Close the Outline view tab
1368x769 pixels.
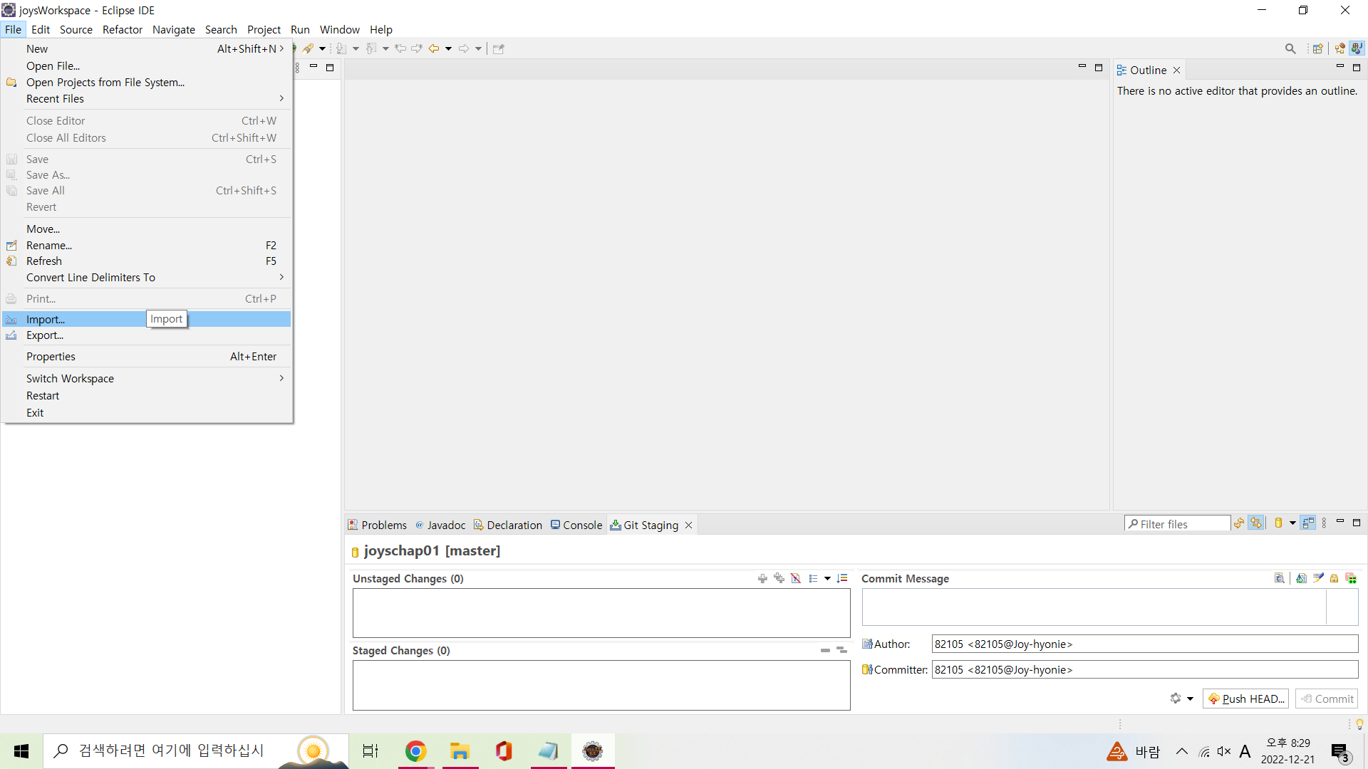(1177, 70)
